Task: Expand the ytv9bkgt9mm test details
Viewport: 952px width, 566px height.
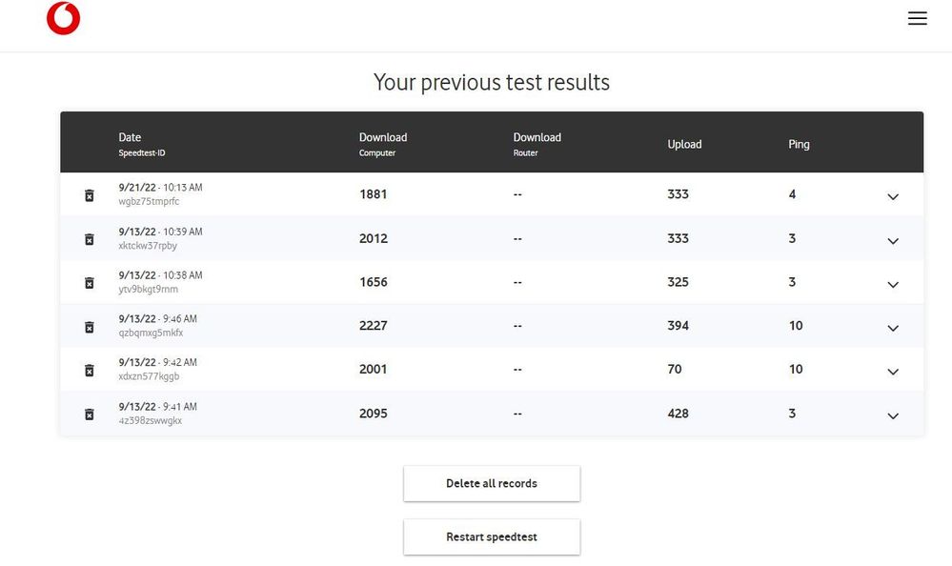Action: point(893,284)
